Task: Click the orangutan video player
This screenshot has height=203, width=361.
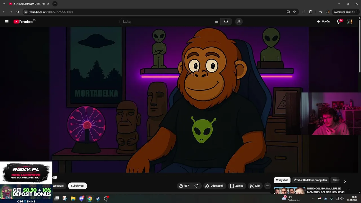Action: click(x=179, y=100)
